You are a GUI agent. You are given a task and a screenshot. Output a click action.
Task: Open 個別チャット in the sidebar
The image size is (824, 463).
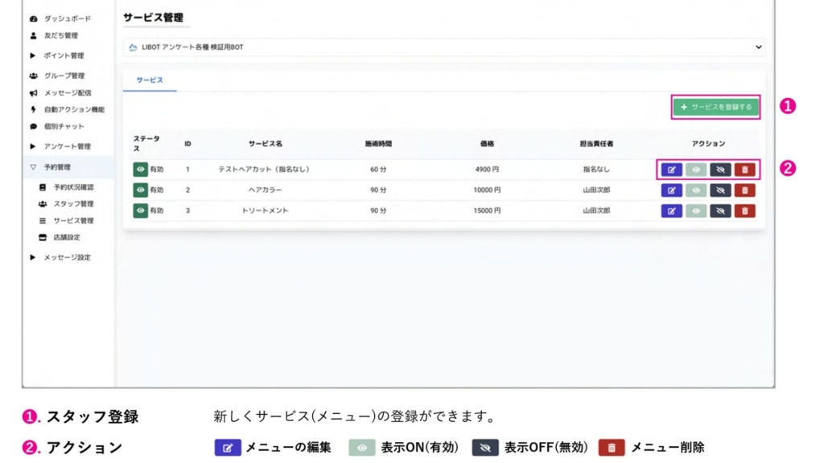tap(64, 126)
